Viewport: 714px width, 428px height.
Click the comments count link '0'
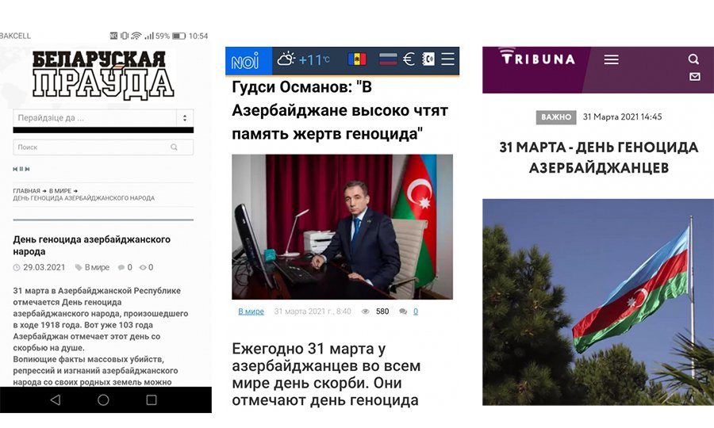tap(416, 311)
